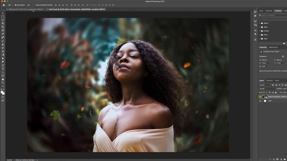Expand the Pinks gradient folder
This screenshot has width=287, height=161.
[260, 35]
